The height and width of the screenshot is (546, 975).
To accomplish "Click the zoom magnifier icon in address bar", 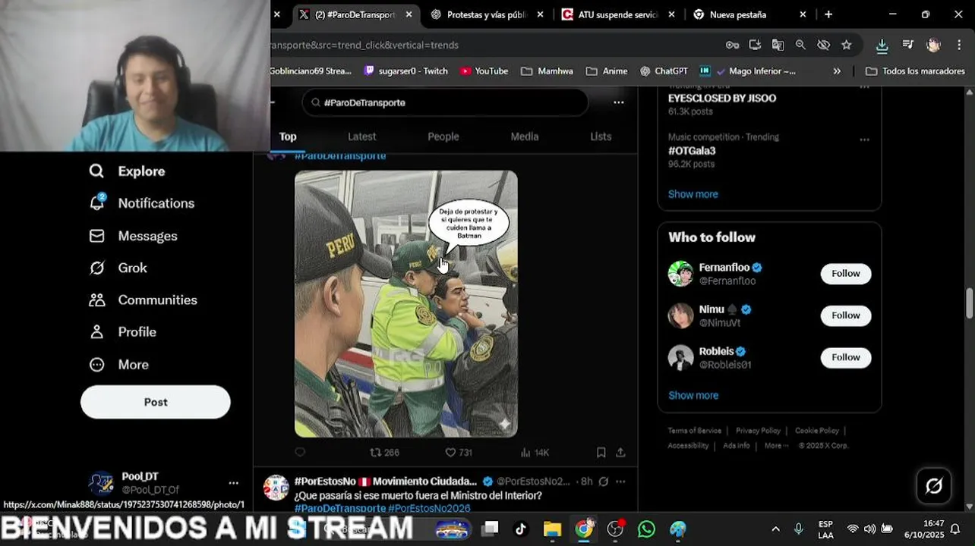I will [800, 45].
